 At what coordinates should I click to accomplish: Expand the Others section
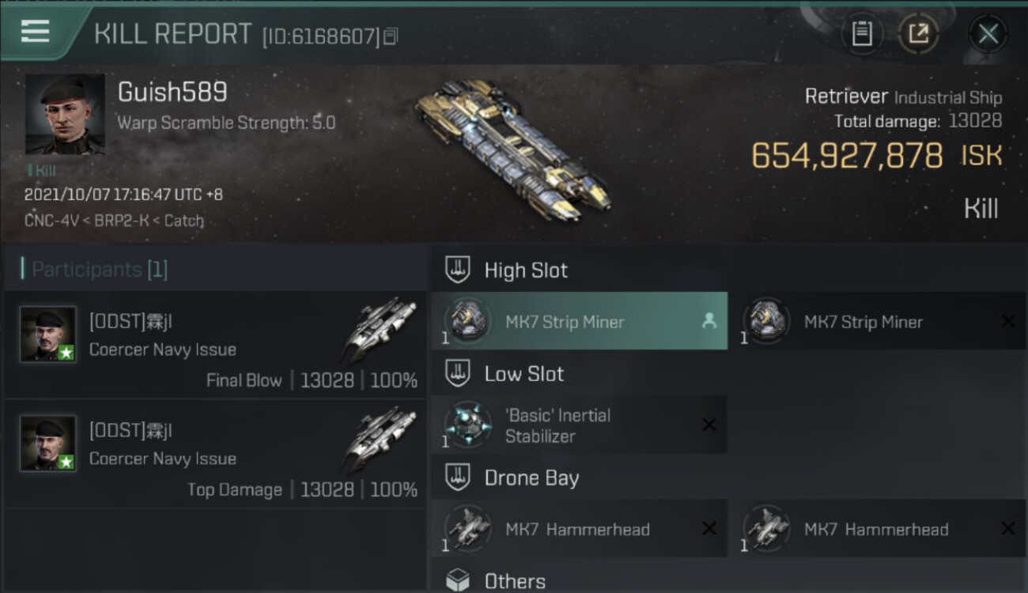(x=515, y=581)
